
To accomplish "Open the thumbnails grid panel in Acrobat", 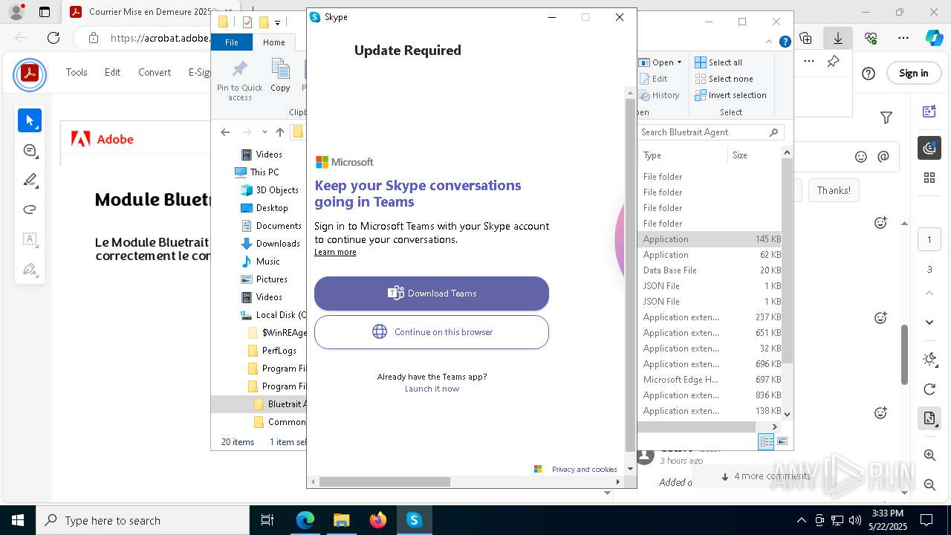I will click(x=929, y=178).
